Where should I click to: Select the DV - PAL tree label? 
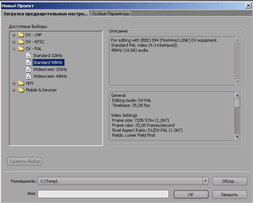33,49
